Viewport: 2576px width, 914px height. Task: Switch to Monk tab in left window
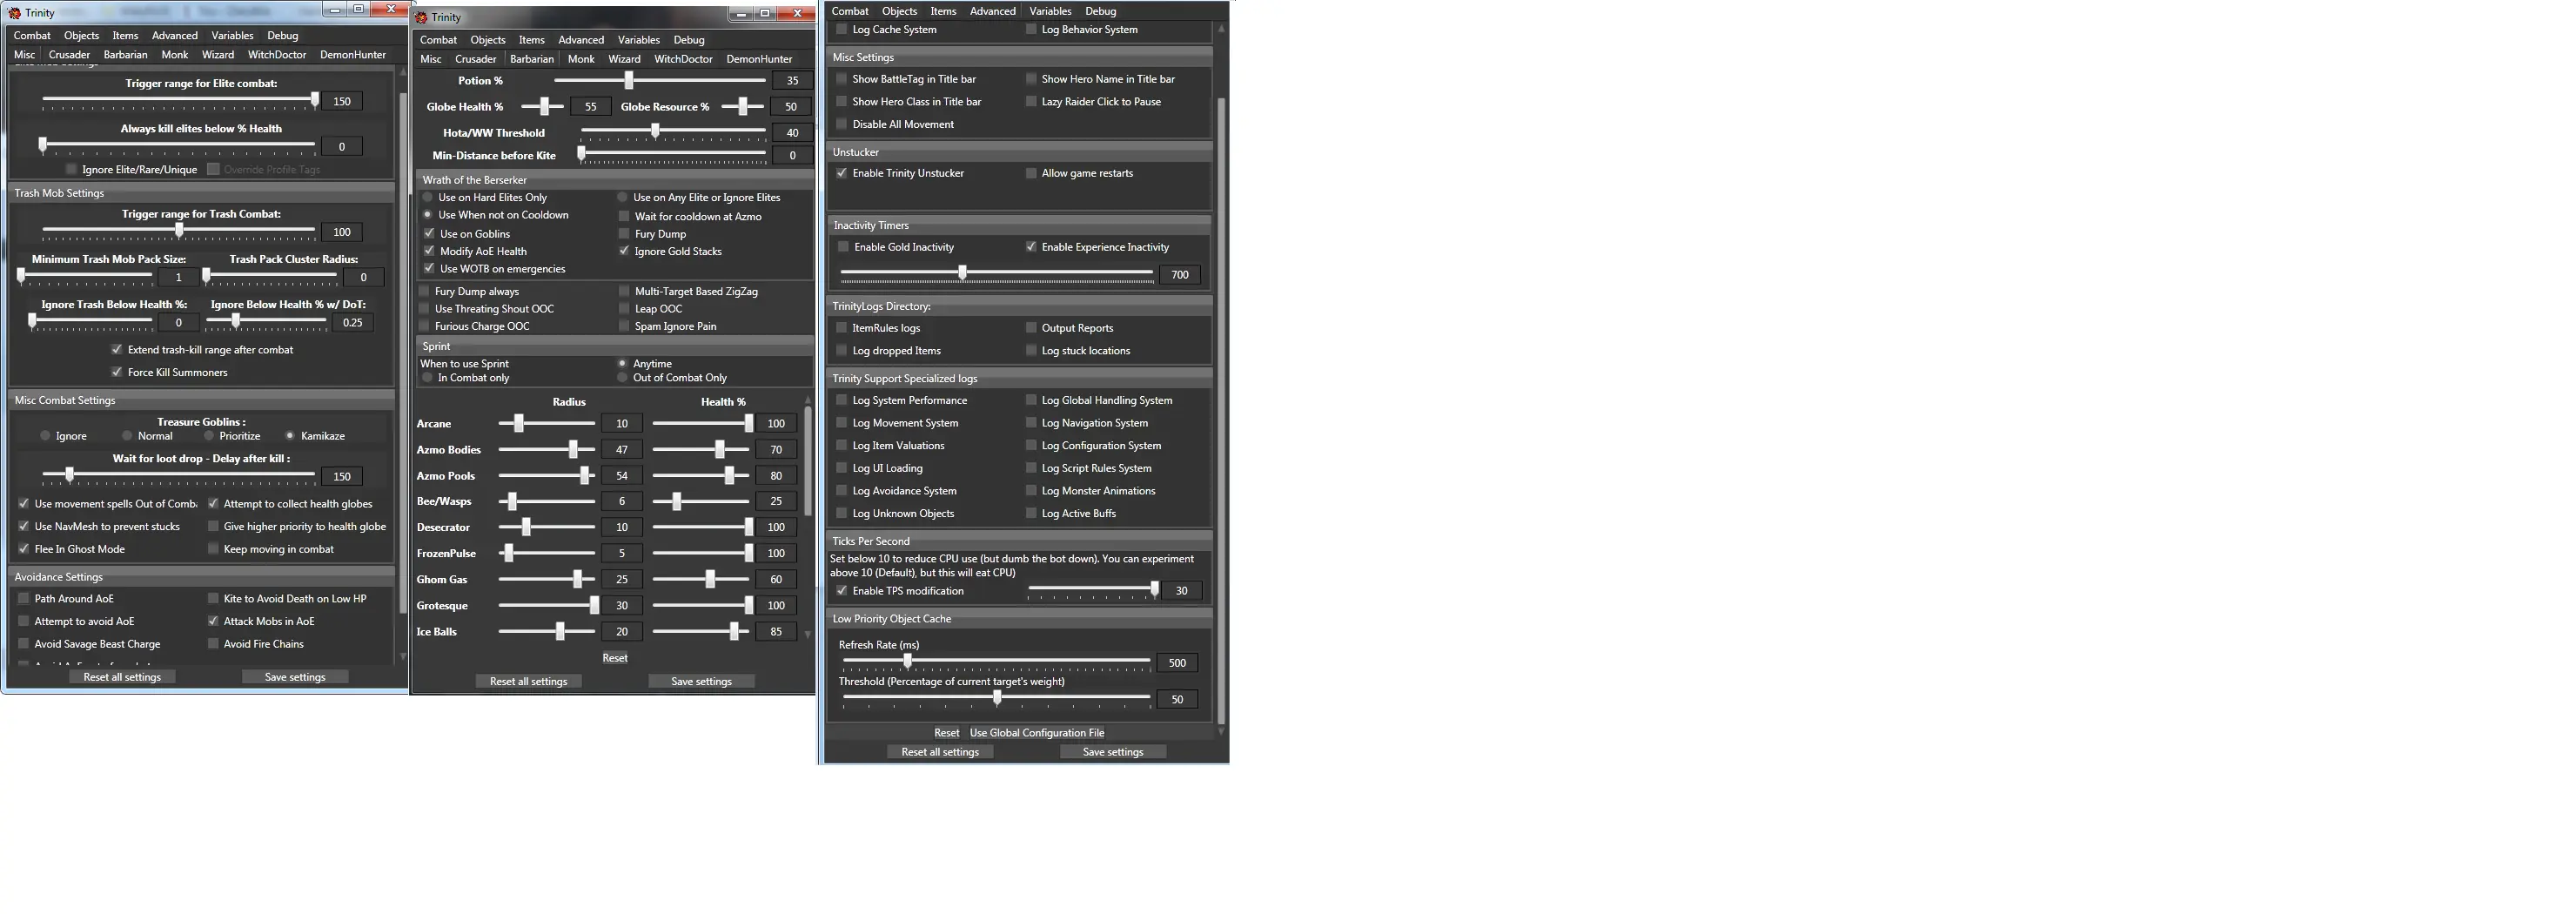175,55
